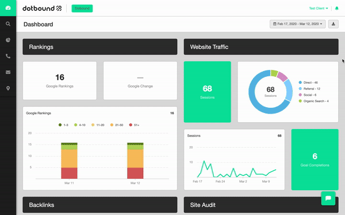This screenshot has height=215, width=345.
Task: Open the Feb 17 - Mar 12 date range picker
Action: (x=297, y=24)
